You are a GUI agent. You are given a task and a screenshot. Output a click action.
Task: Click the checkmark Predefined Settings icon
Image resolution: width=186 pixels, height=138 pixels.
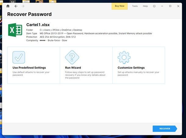tap(19, 57)
